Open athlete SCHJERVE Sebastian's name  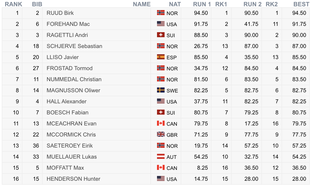(74, 46)
